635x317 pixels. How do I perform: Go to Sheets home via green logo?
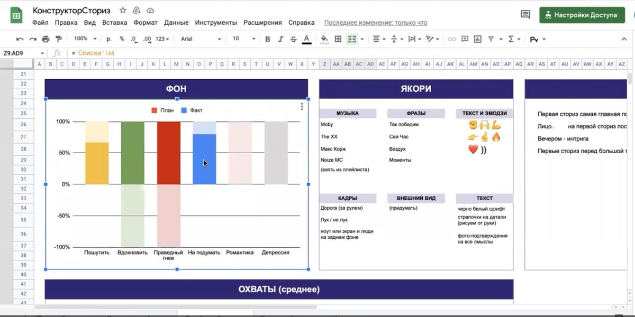[16, 15]
